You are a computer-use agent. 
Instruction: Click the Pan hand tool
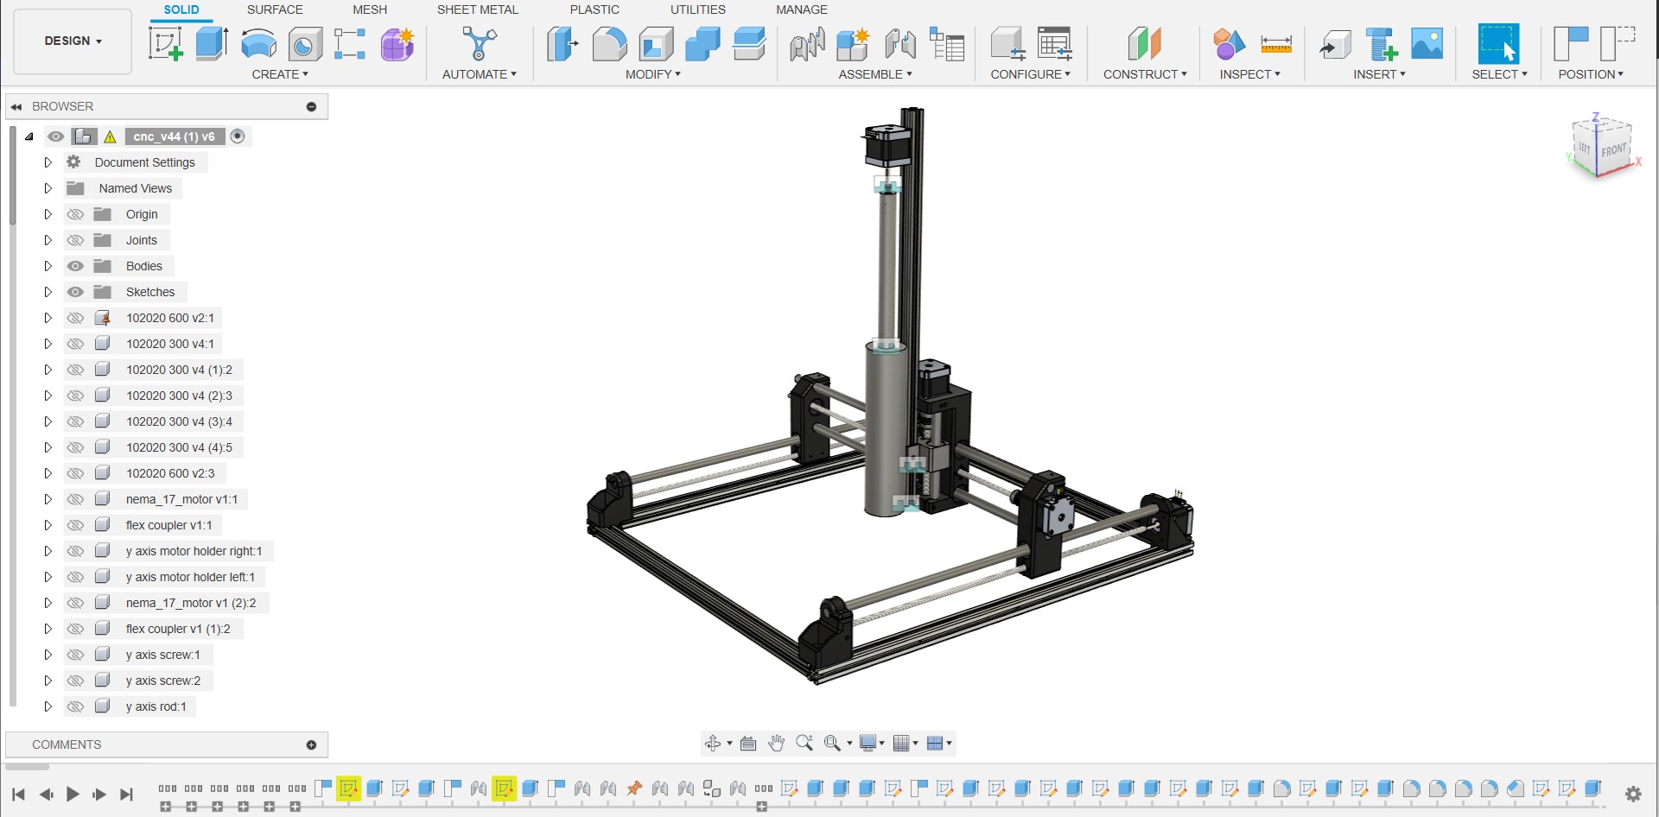(776, 743)
